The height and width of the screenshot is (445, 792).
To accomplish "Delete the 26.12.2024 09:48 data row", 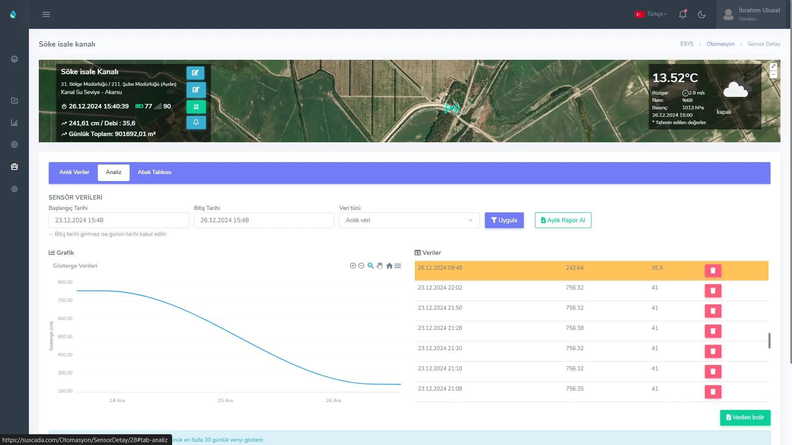I will point(713,271).
